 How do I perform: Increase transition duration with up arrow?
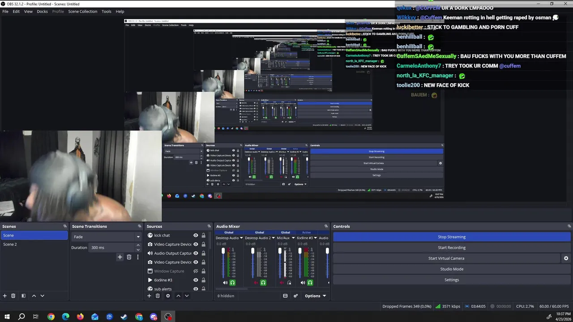(x=138, y=246)
